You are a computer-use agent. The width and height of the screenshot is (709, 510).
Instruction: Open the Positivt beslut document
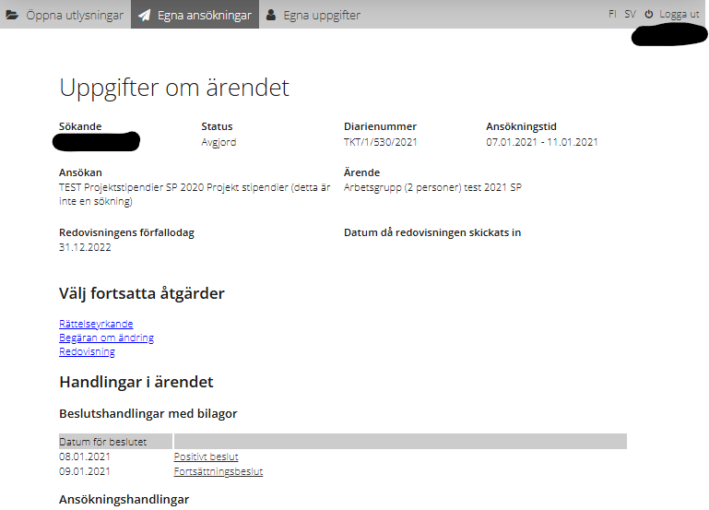coord(206,457)
